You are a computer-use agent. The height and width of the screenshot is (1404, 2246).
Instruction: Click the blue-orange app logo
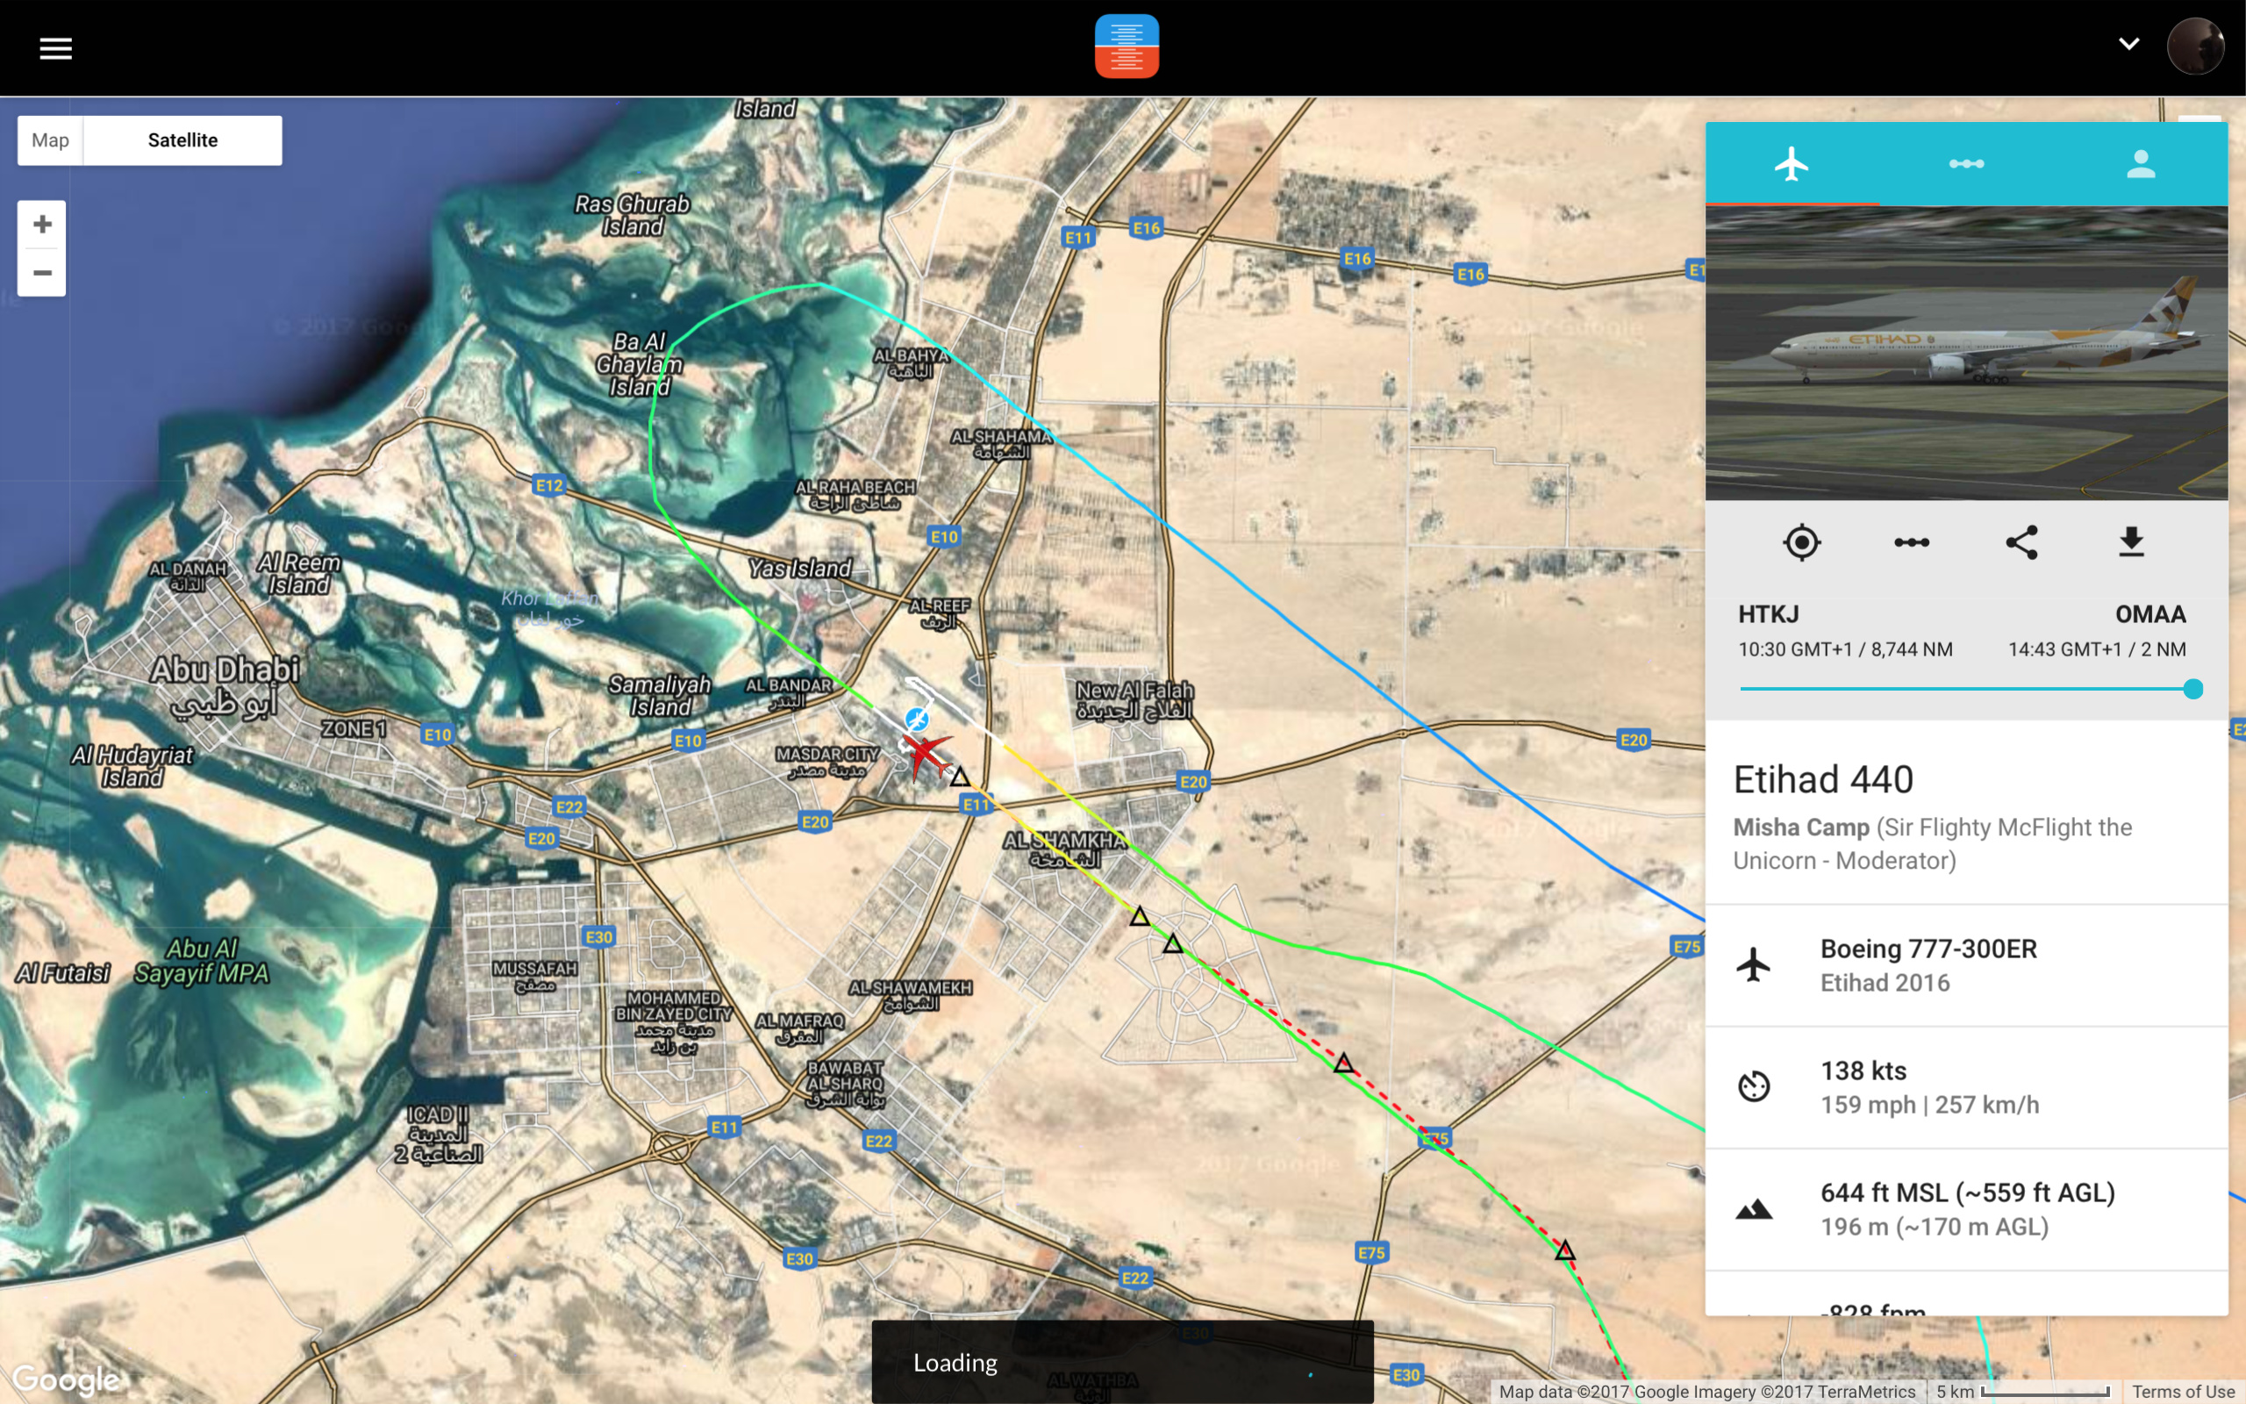(1126, 47)
